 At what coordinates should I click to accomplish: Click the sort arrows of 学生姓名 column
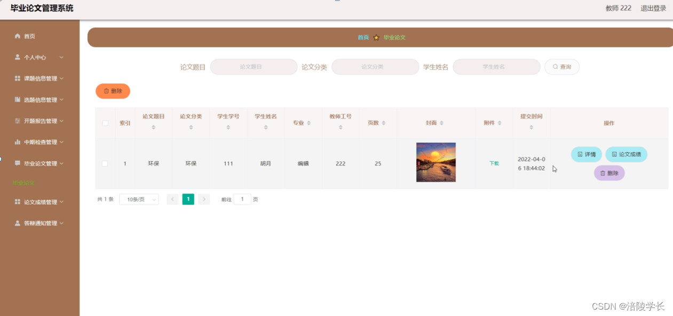click(x=266, y=128)
